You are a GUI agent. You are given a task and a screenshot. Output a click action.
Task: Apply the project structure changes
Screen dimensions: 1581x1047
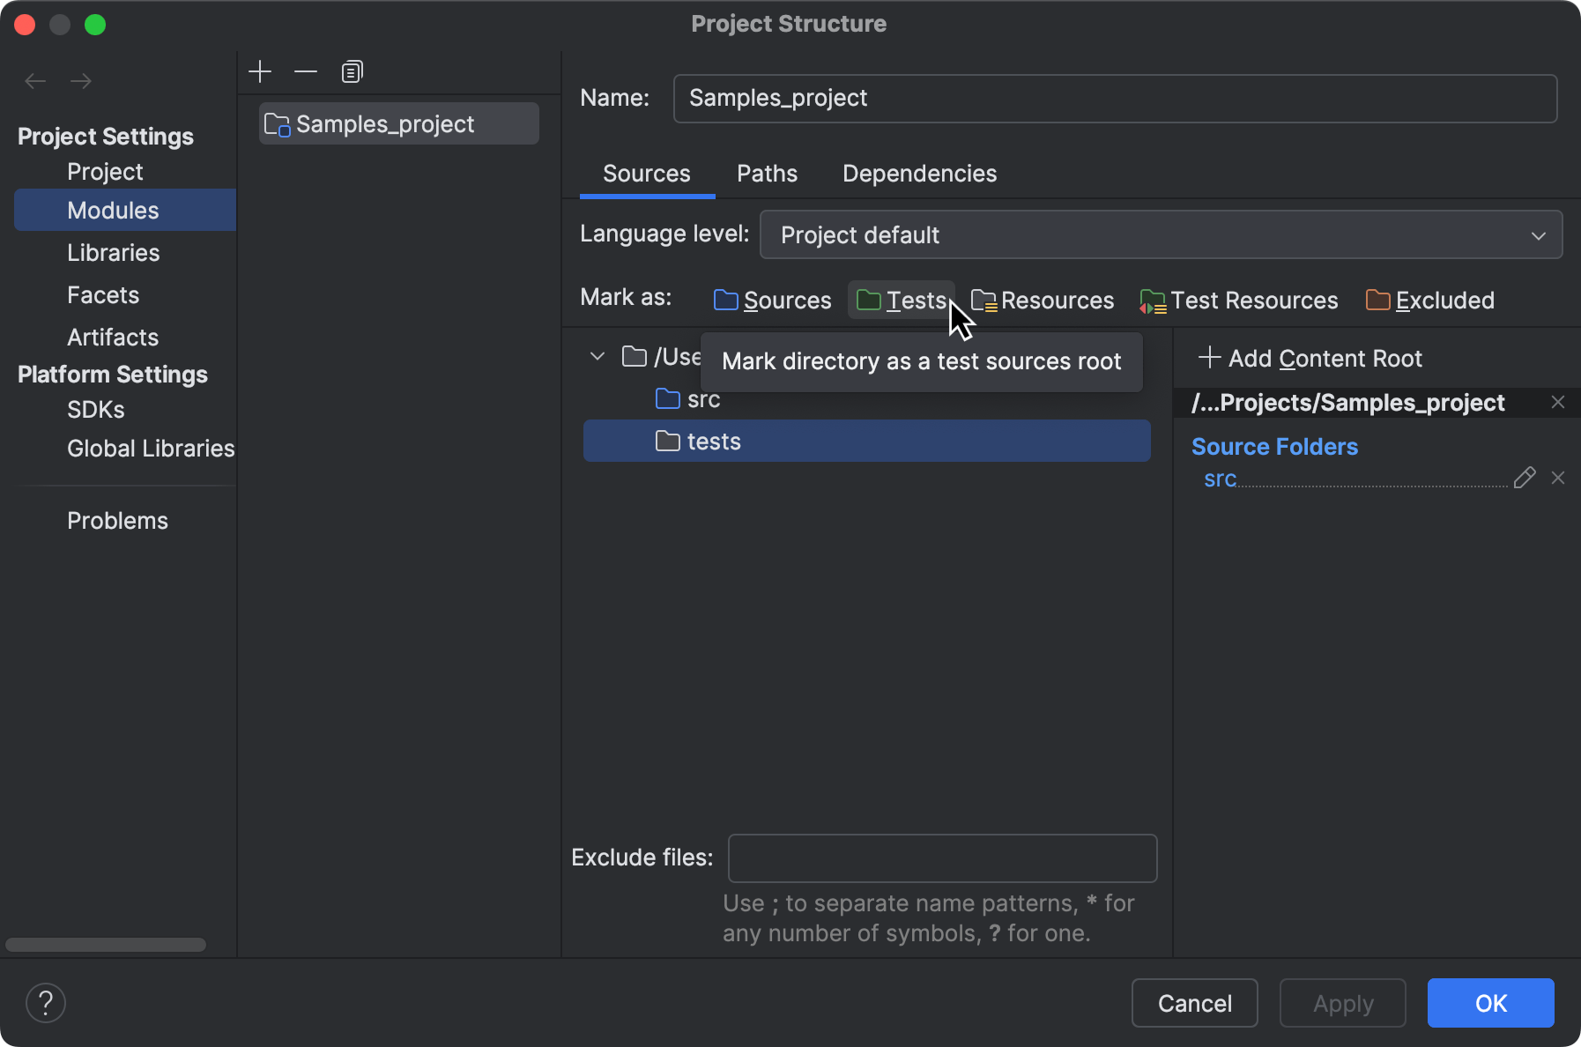click(1341, 1003)
